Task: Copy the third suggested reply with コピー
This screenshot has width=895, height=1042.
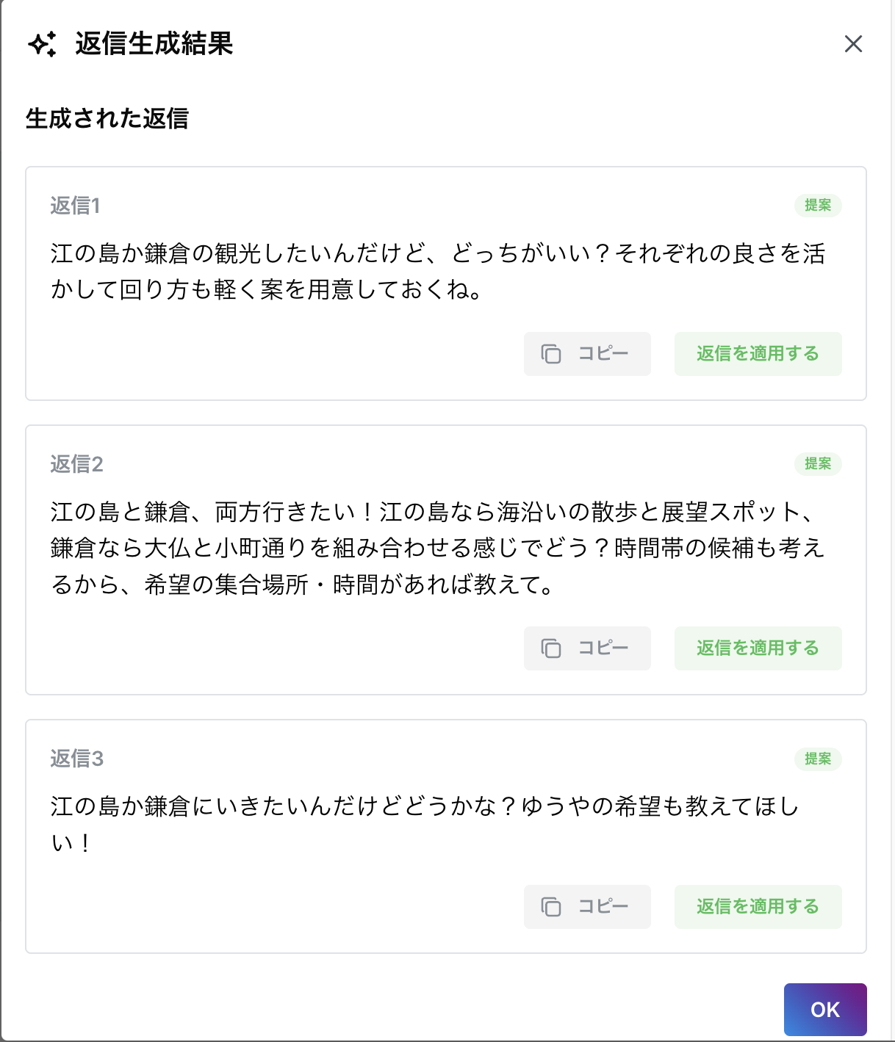Action: tap(587, 907)
